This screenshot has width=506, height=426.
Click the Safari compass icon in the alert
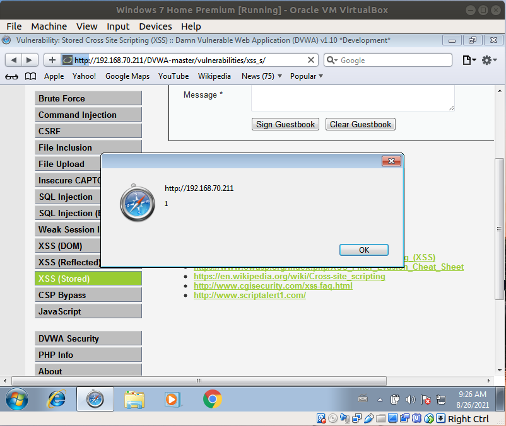tap(138, 203)
